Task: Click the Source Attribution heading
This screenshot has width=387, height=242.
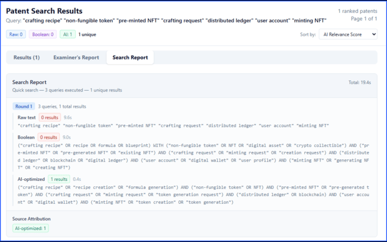Action: pos(31,219)
